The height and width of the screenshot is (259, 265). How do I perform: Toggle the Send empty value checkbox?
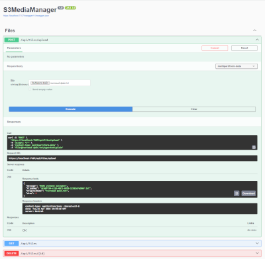pos(30,89)
